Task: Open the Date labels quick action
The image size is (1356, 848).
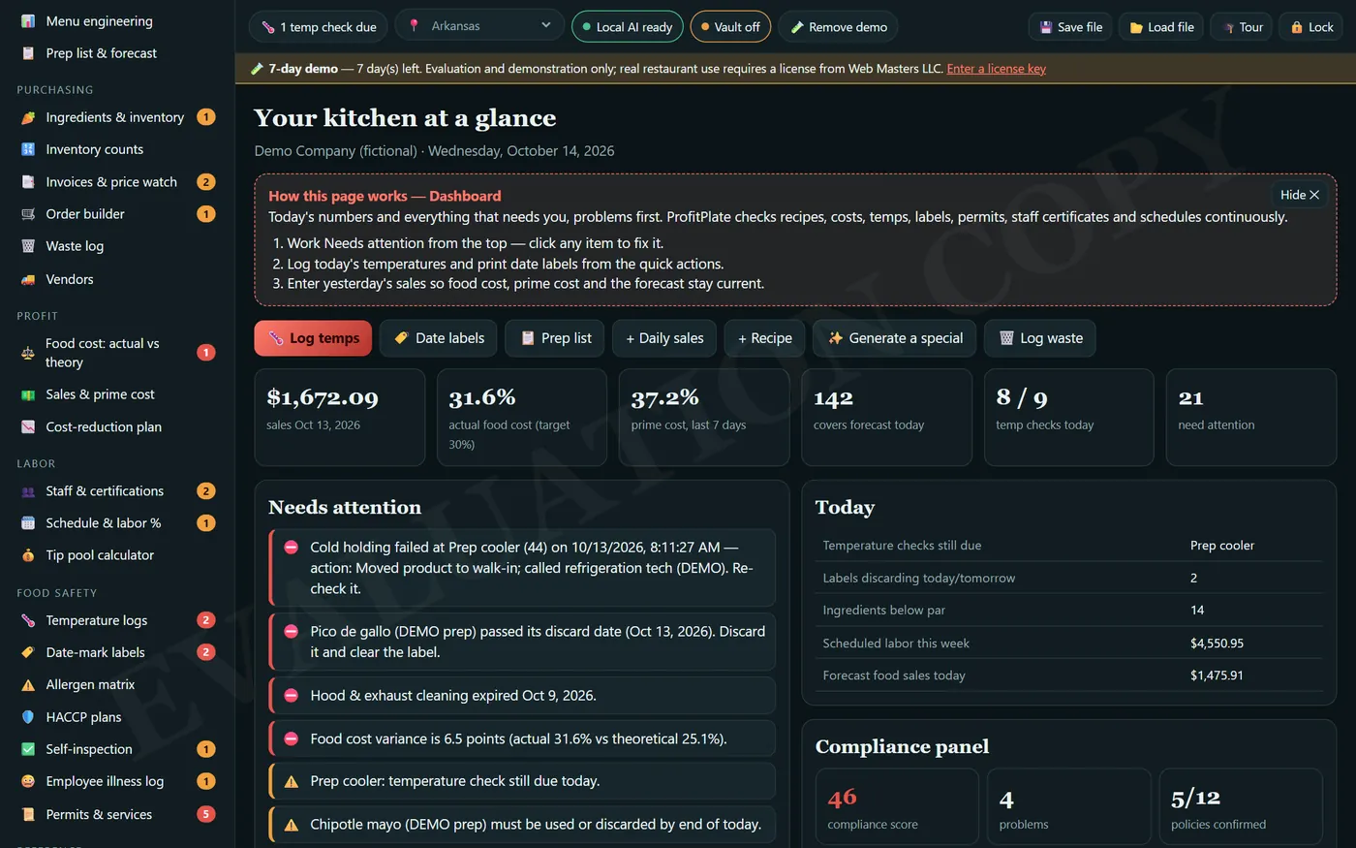Action: point(439,338)
